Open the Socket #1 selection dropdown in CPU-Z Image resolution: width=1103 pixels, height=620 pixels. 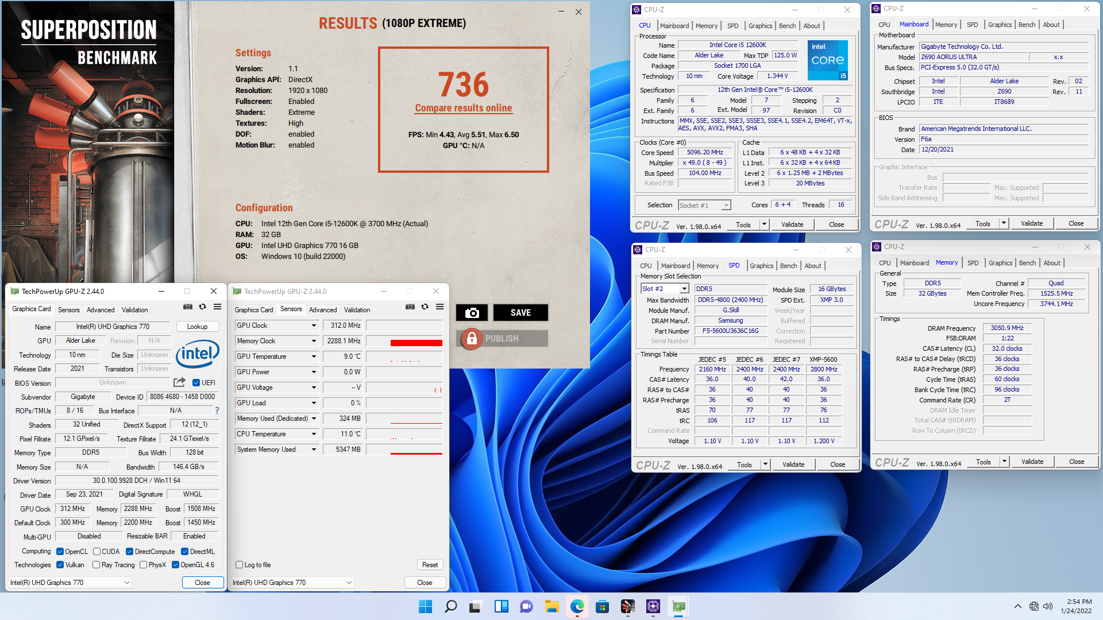point(726,206)
